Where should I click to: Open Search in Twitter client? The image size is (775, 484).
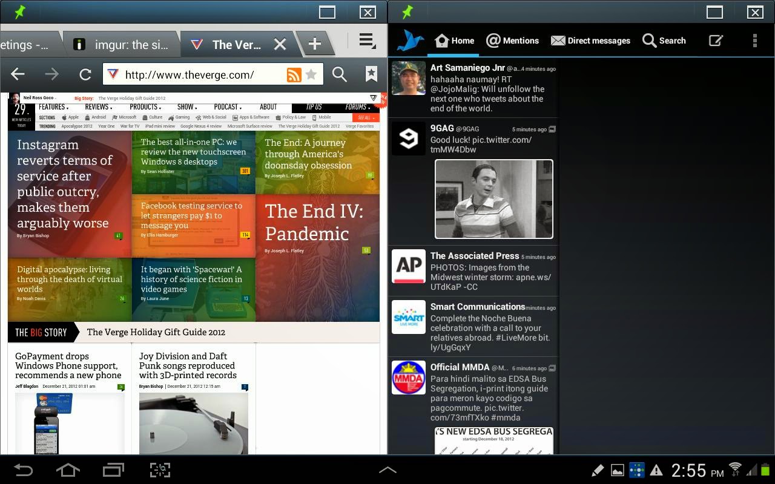(664, 41)
